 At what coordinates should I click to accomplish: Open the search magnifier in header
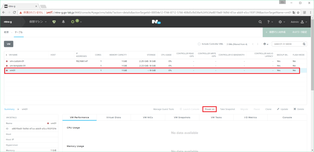[260, 22]
